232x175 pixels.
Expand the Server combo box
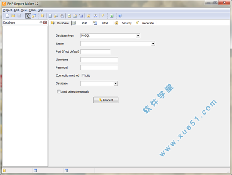(153, 44)
